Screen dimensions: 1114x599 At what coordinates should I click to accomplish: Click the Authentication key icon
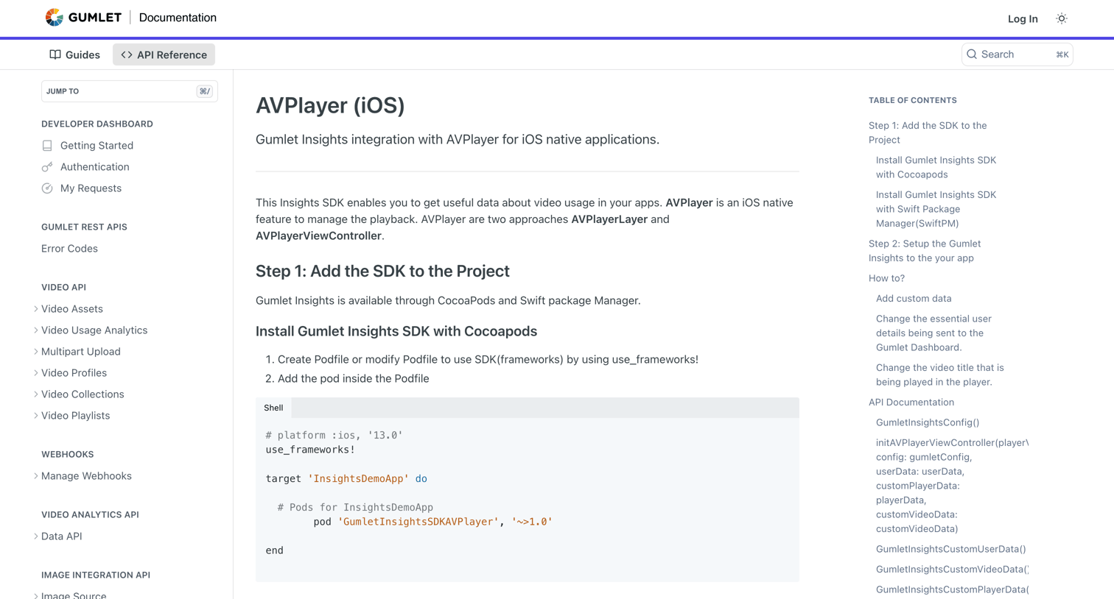[x=47, y=167]
